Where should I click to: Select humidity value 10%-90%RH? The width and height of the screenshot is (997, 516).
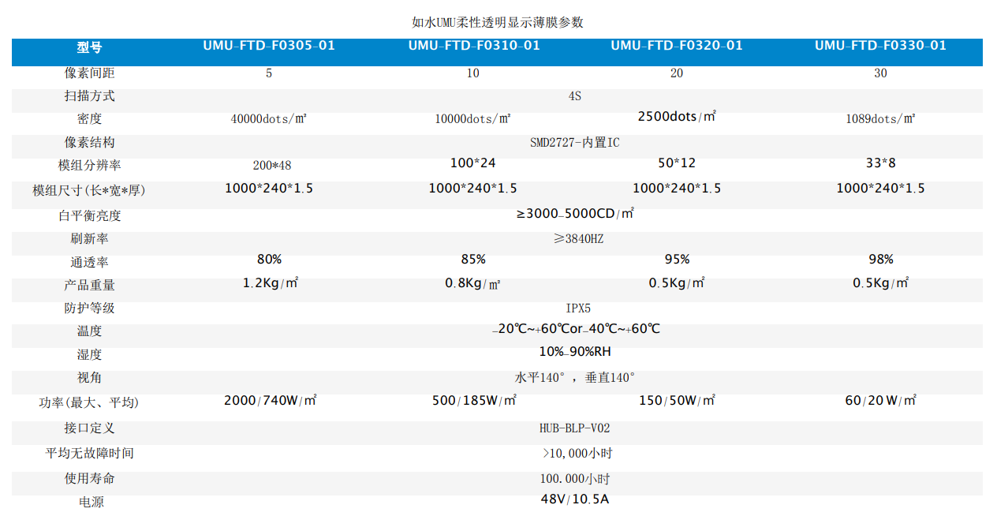coord(575,352)
